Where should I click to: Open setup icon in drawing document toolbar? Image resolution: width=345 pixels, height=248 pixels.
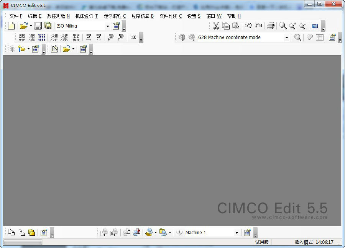tap(83, 49)
